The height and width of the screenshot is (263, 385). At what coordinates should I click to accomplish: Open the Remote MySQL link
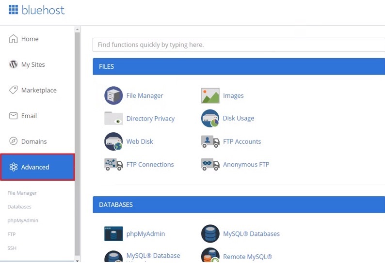[247, 257]
